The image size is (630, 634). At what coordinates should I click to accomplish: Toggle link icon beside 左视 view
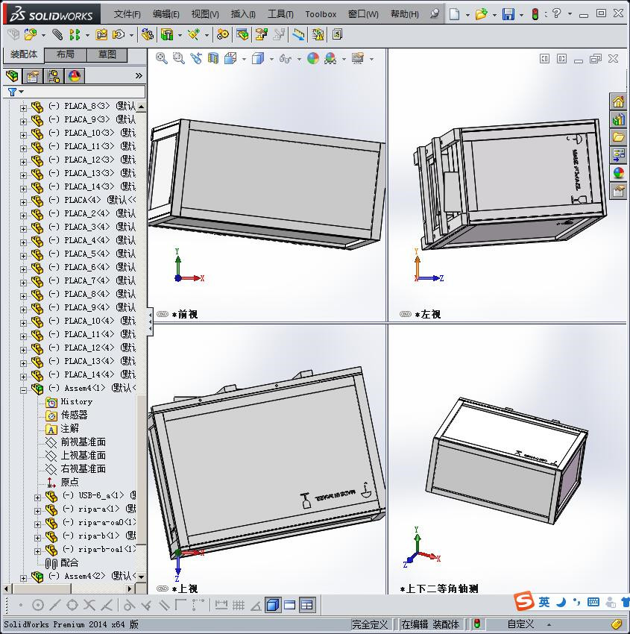coord(406,314)
